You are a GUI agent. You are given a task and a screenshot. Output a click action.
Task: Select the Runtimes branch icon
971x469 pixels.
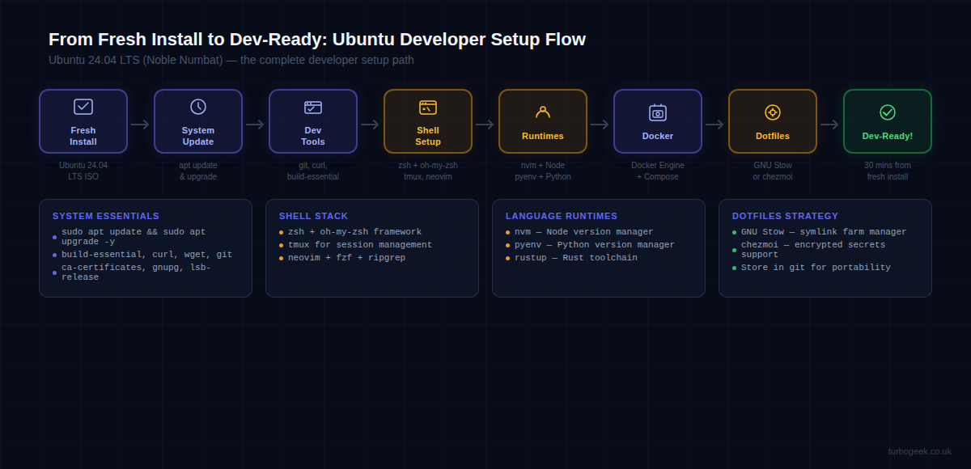[x=542, y=106]
